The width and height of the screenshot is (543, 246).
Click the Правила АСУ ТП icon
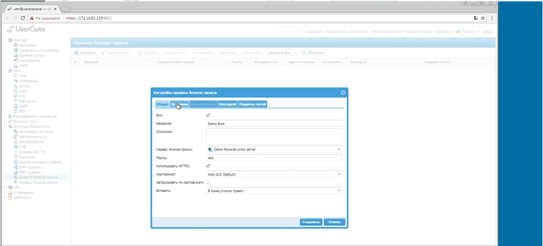(x=16, y=152)
